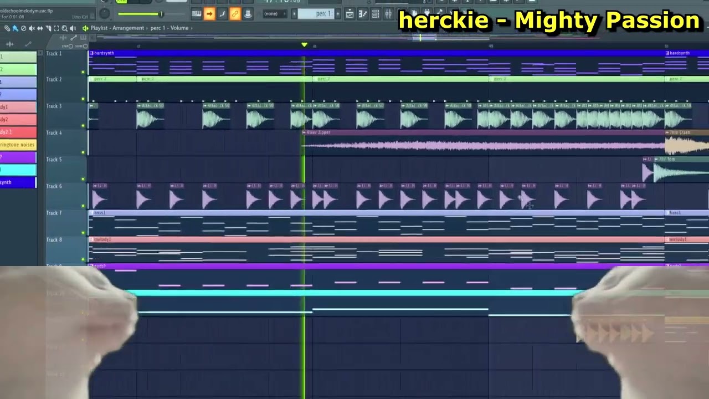Screen dimensions: 709x399
Task: Open clip menu of first hardsynth pattern clip
Action: pos(92,53)
